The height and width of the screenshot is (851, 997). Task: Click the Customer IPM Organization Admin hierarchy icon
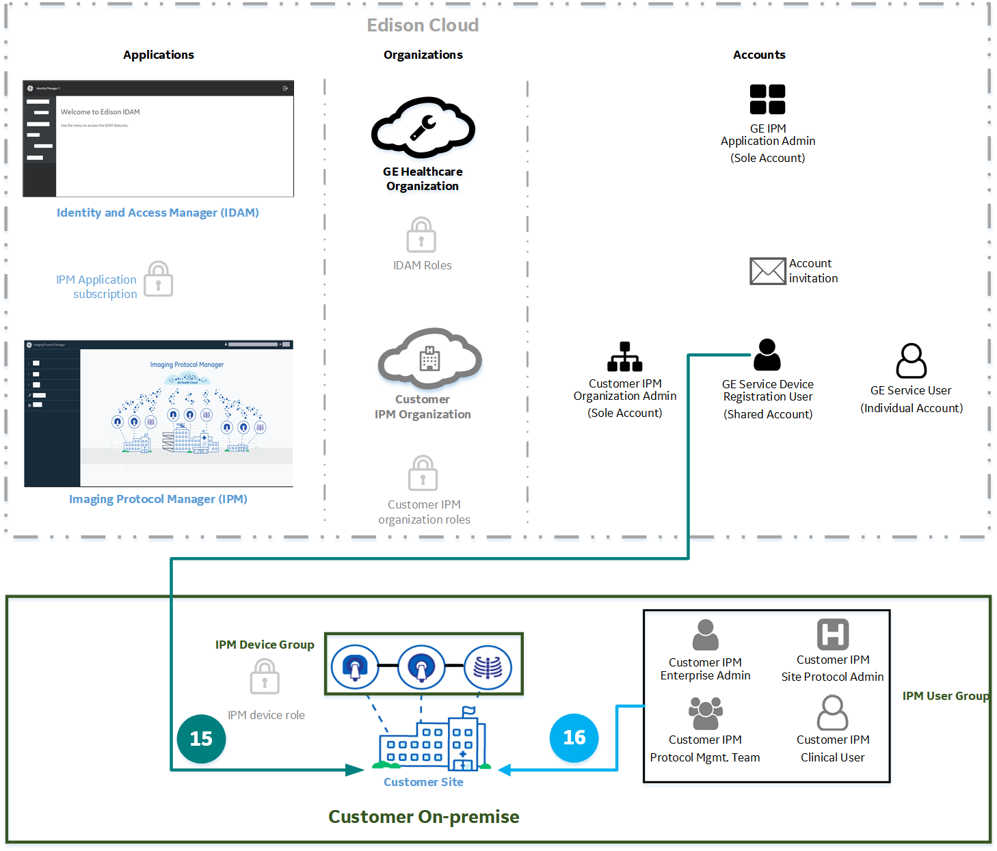click(x=624, y=357)
